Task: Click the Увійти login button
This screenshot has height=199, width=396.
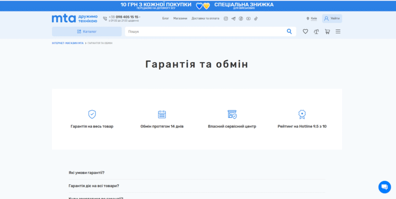Action: (x=332, y=18)
